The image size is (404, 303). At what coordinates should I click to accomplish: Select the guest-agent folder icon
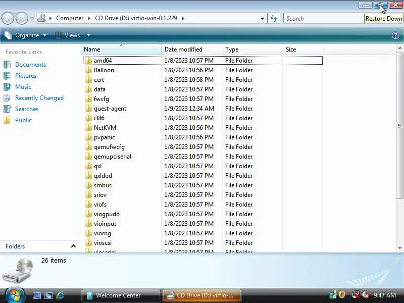click(x=88, y=109)
